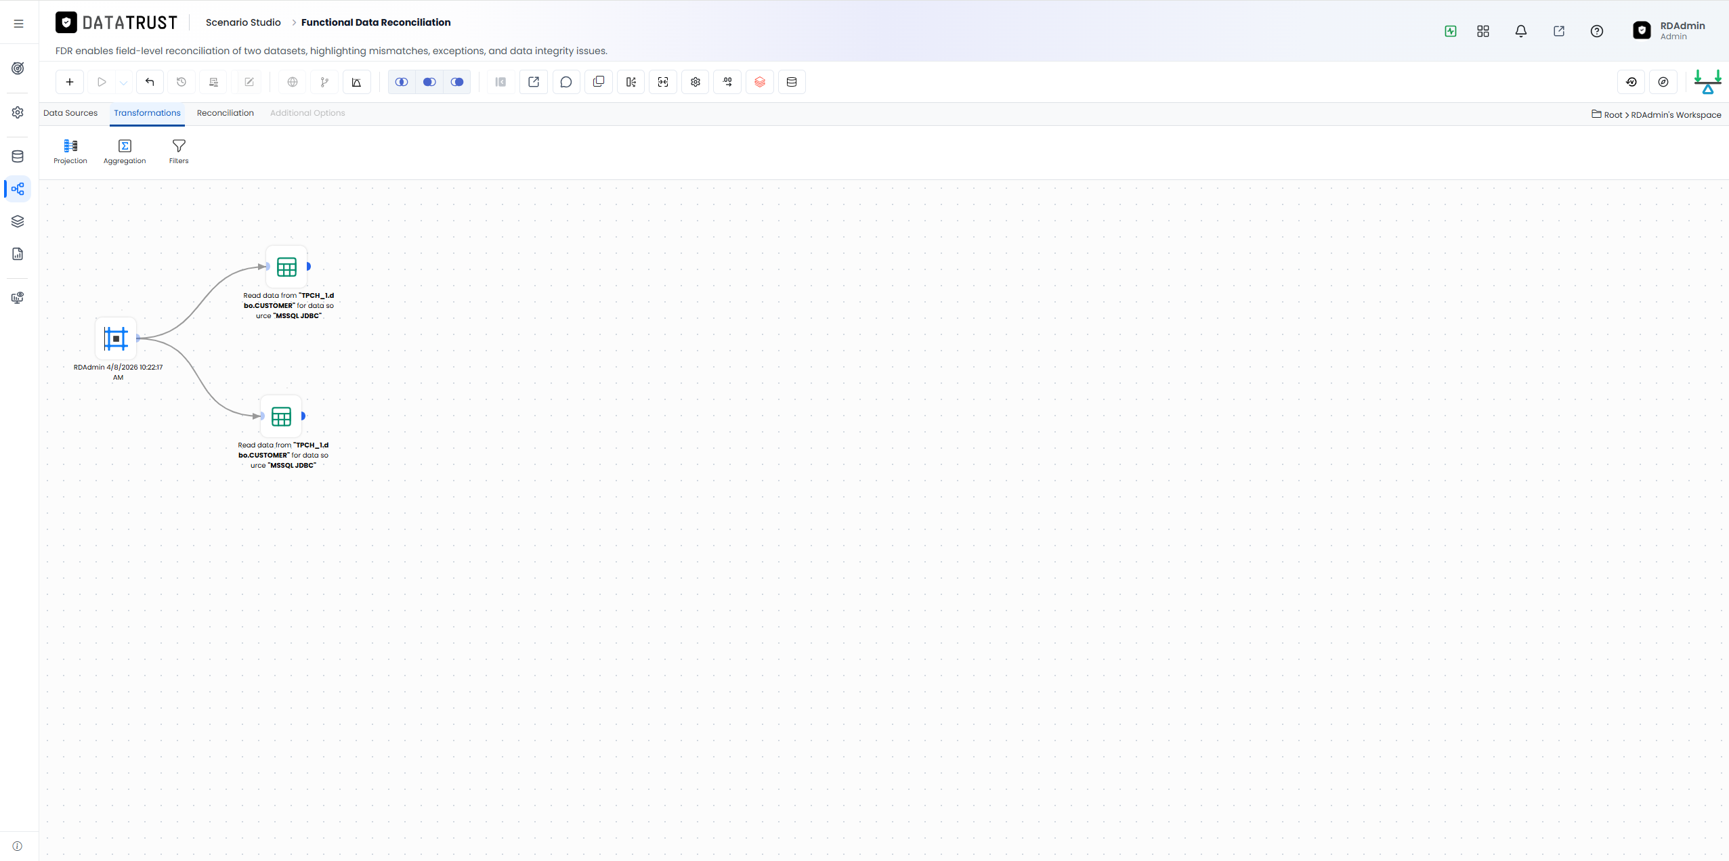
Task: Click the undo arrow in toolbar
Action: coord(150,82)
